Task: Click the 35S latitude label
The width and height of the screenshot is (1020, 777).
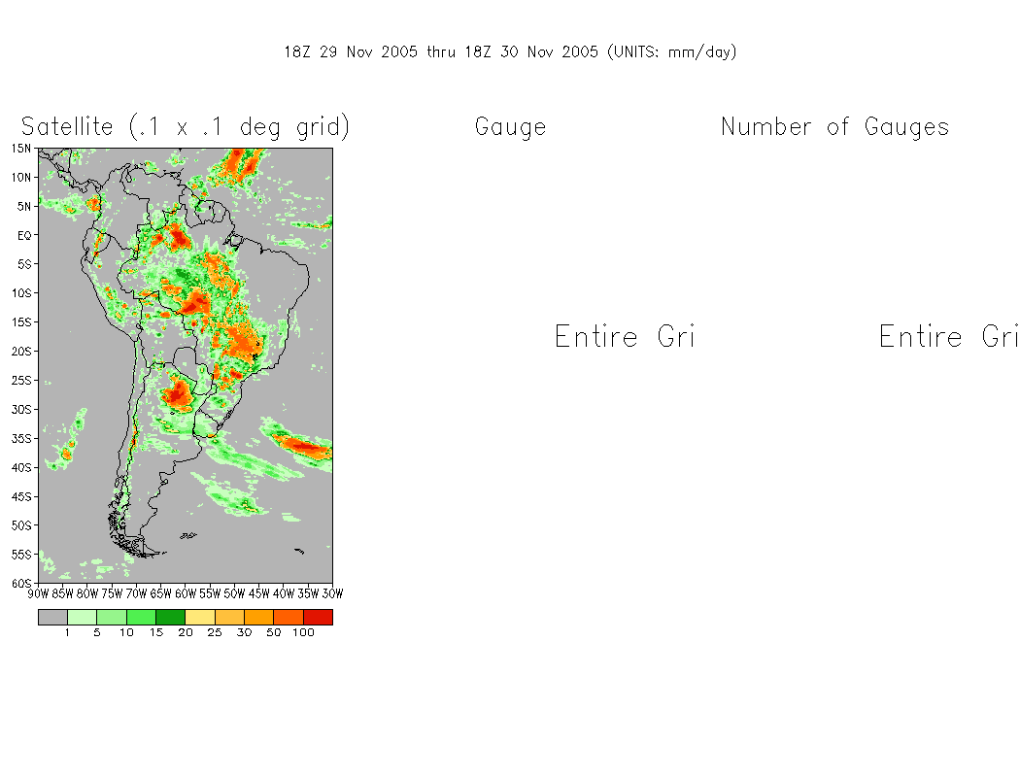Action: click(x=20, y=439)
